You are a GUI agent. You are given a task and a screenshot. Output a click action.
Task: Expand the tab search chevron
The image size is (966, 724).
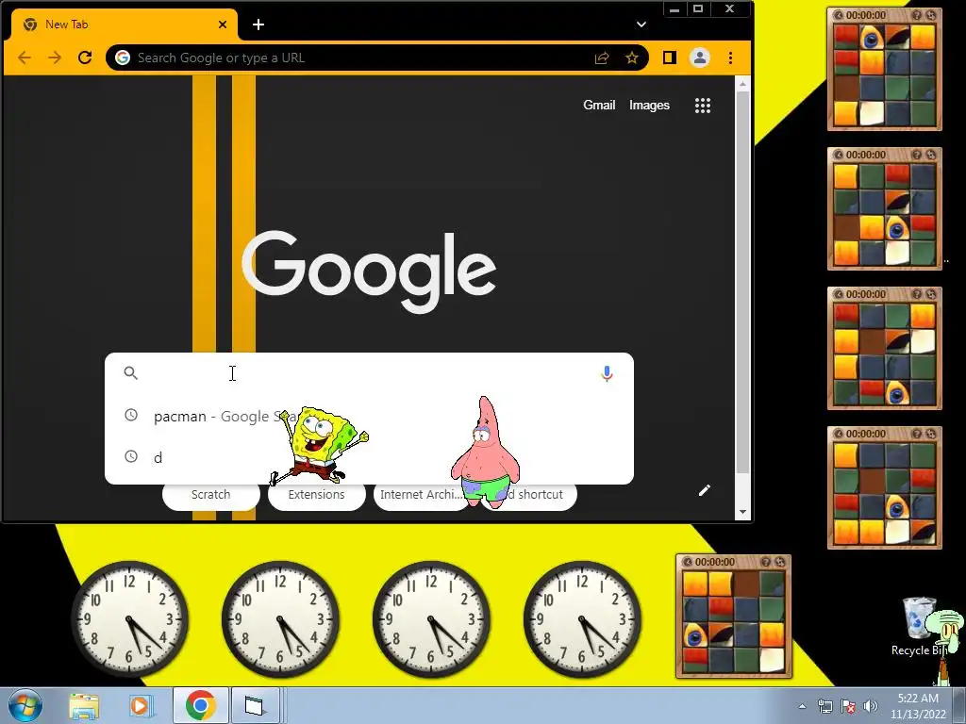click(641, 25)
